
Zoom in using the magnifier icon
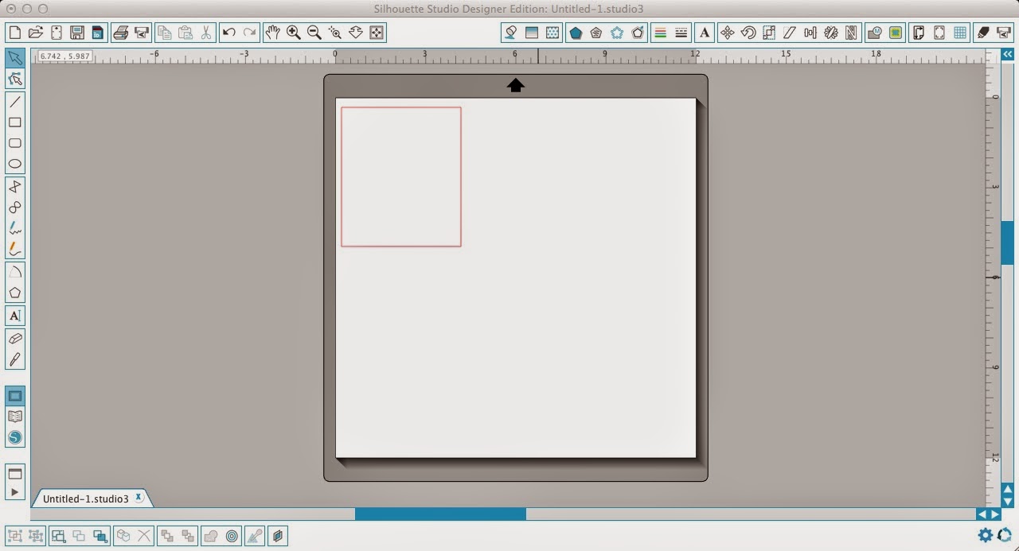[x=293, y=33]
